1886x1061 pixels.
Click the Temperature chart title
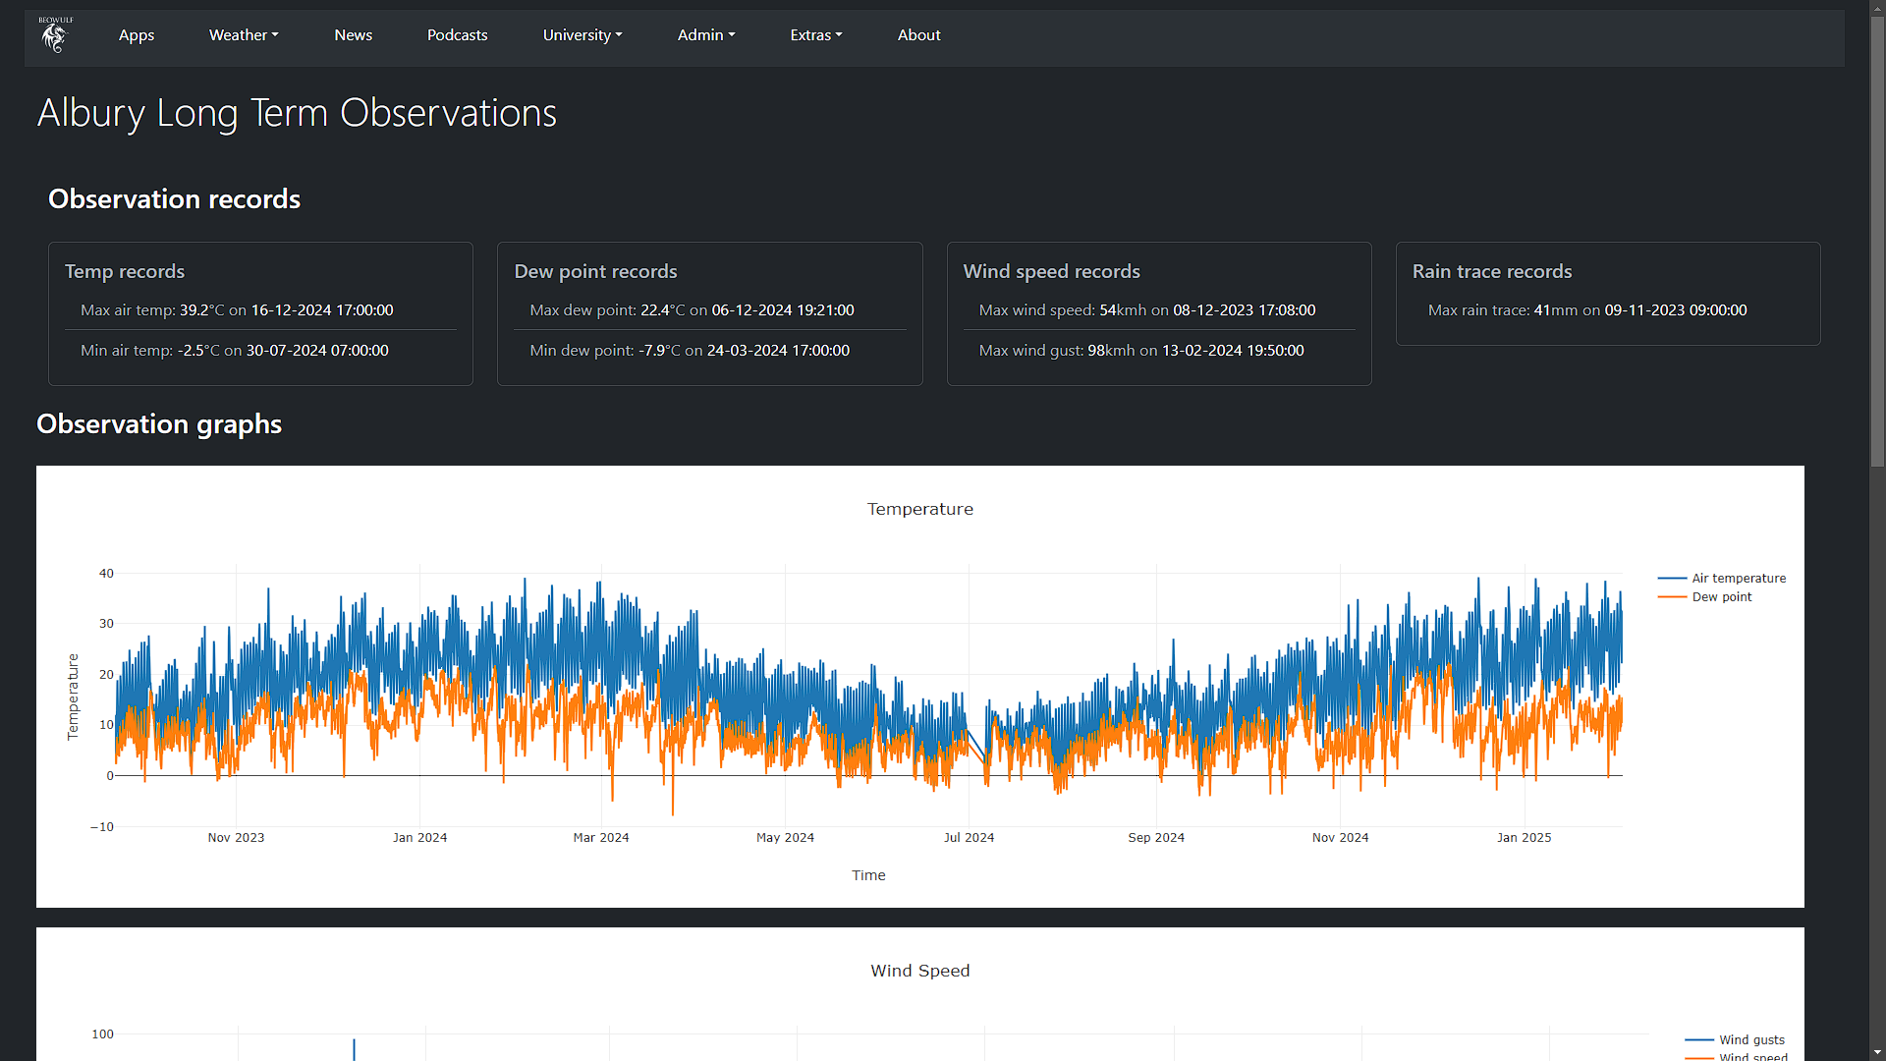919,509
